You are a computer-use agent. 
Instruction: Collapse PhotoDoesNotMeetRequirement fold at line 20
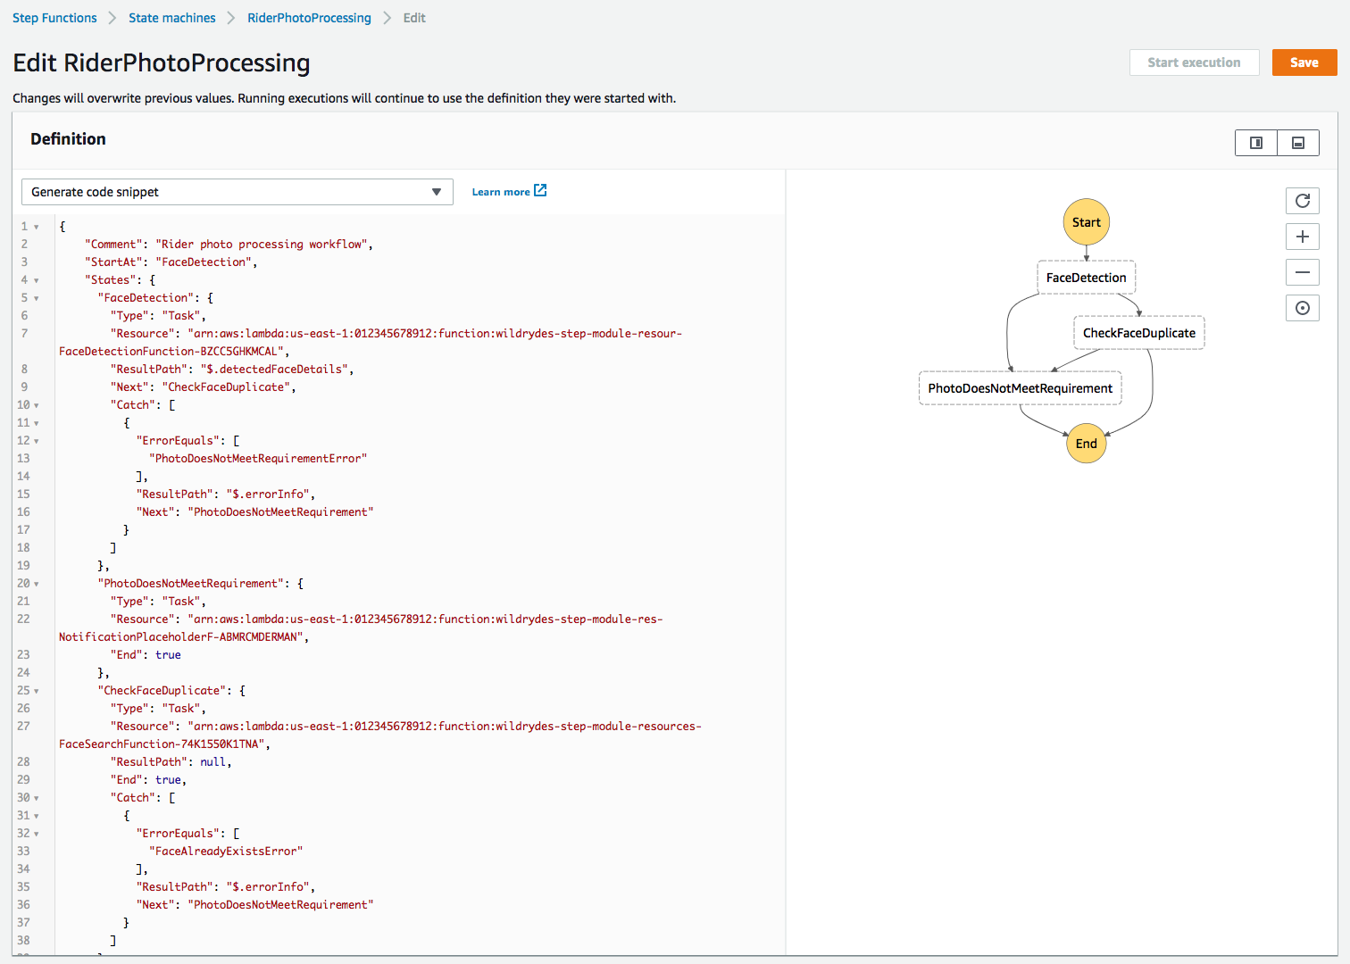[x=37, y=584]
